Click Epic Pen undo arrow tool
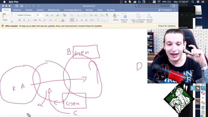The image size is (208, 117). tap(203, 102)
